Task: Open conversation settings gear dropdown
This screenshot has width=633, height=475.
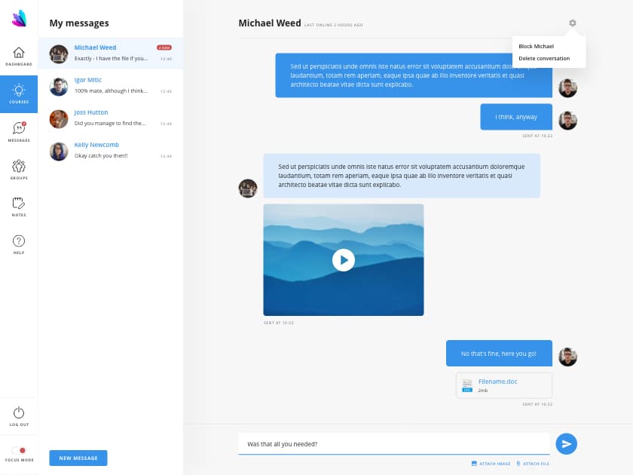Action: click(x=573, y=23)
